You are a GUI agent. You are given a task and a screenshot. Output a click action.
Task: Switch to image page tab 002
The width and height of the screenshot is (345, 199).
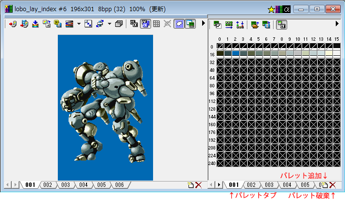(x=48, y=185)
